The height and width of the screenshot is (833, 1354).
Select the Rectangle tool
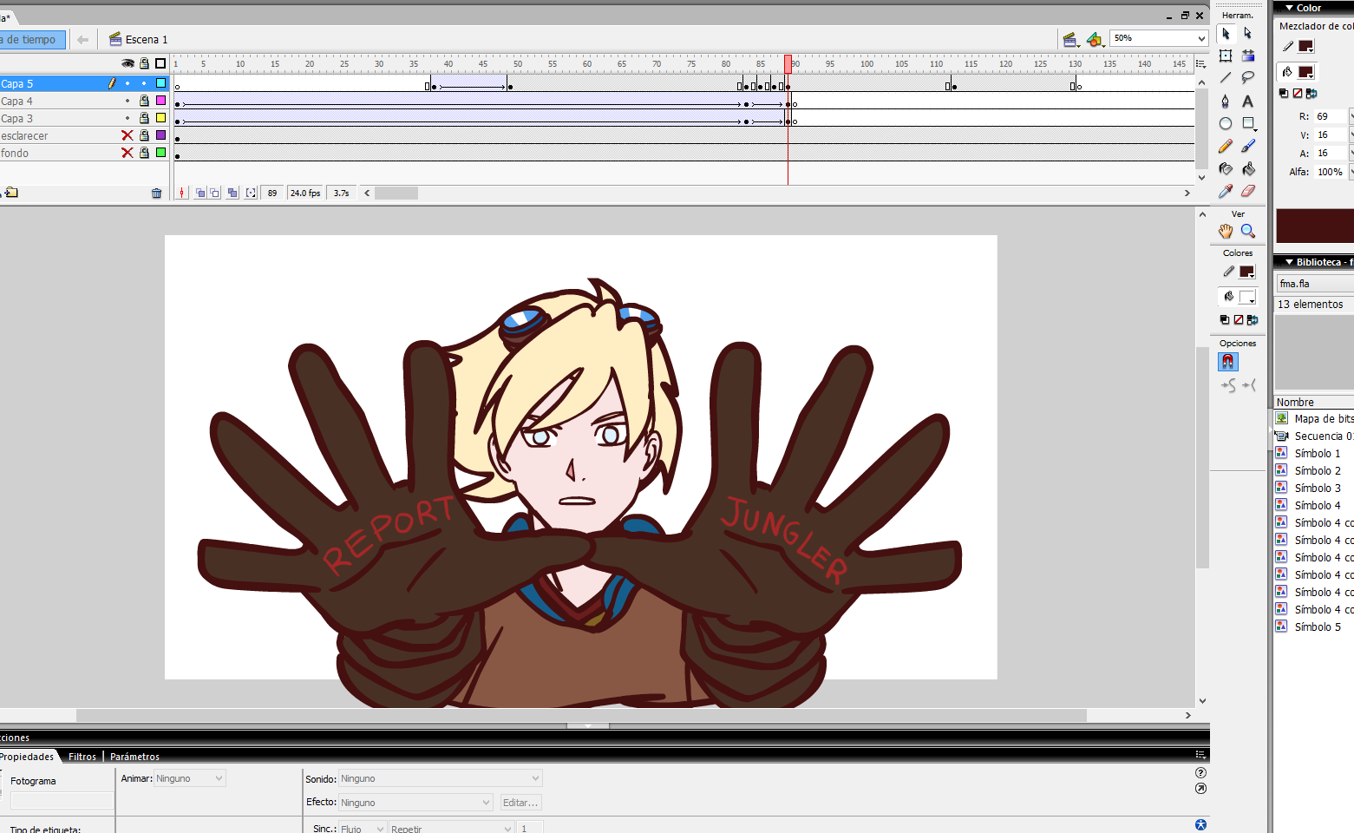[x=1248, y=123]
